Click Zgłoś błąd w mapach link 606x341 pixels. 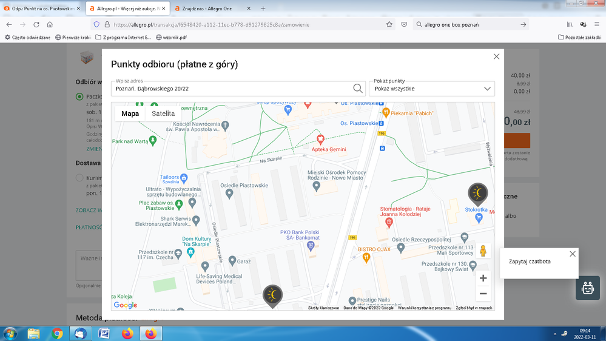pos(474,308)
